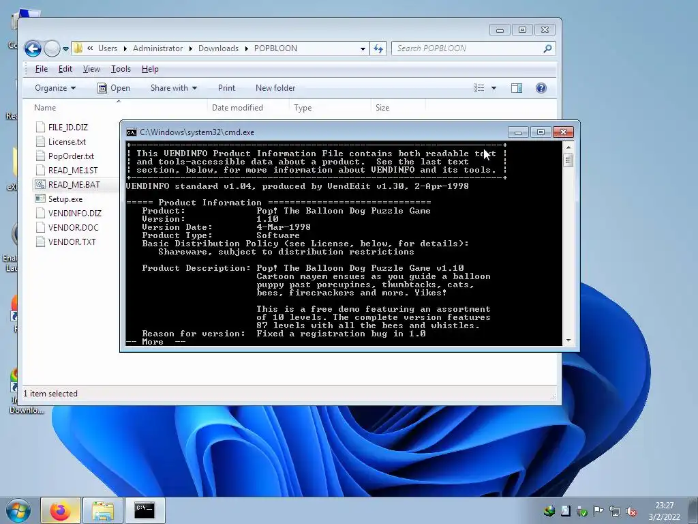The height and width of the screenshot is (524, 698).
Task: Click the Action Center flag icon
Action: click(598, 511)
